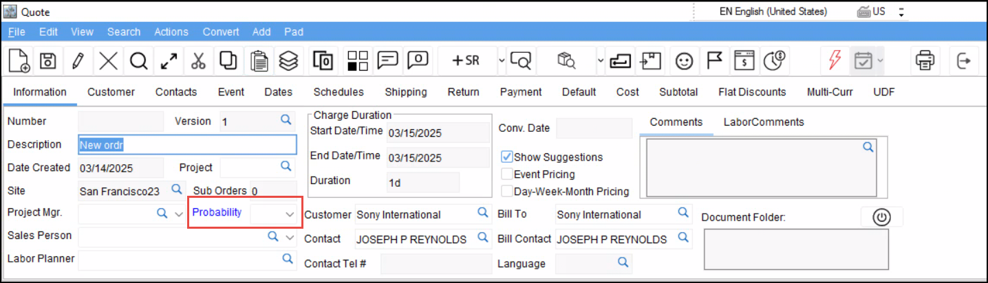The image size is (988, 283).
Task: Switch to the Shipping tab
Action: [x=405, y=92]
